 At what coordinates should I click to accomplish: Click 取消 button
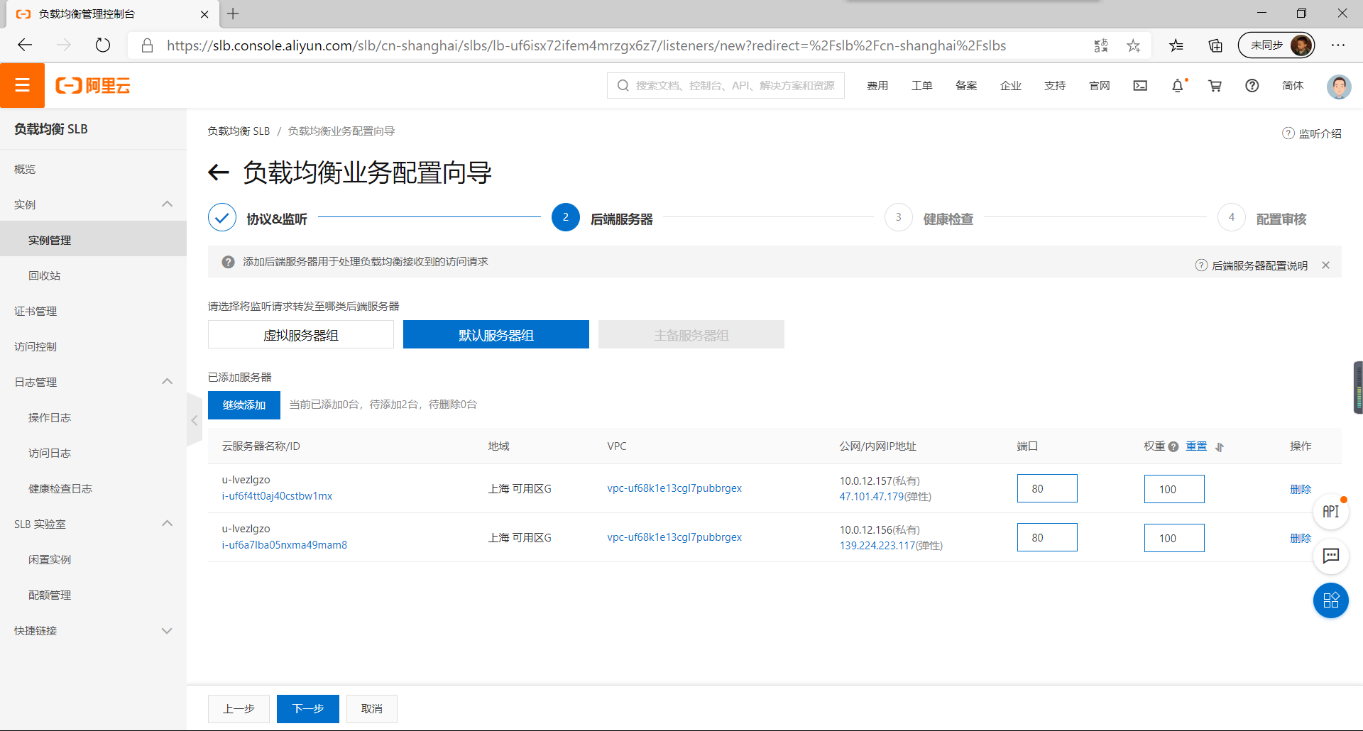[372, 709]
